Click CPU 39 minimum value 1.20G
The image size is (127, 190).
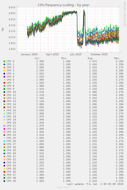[x=67, y=181]
